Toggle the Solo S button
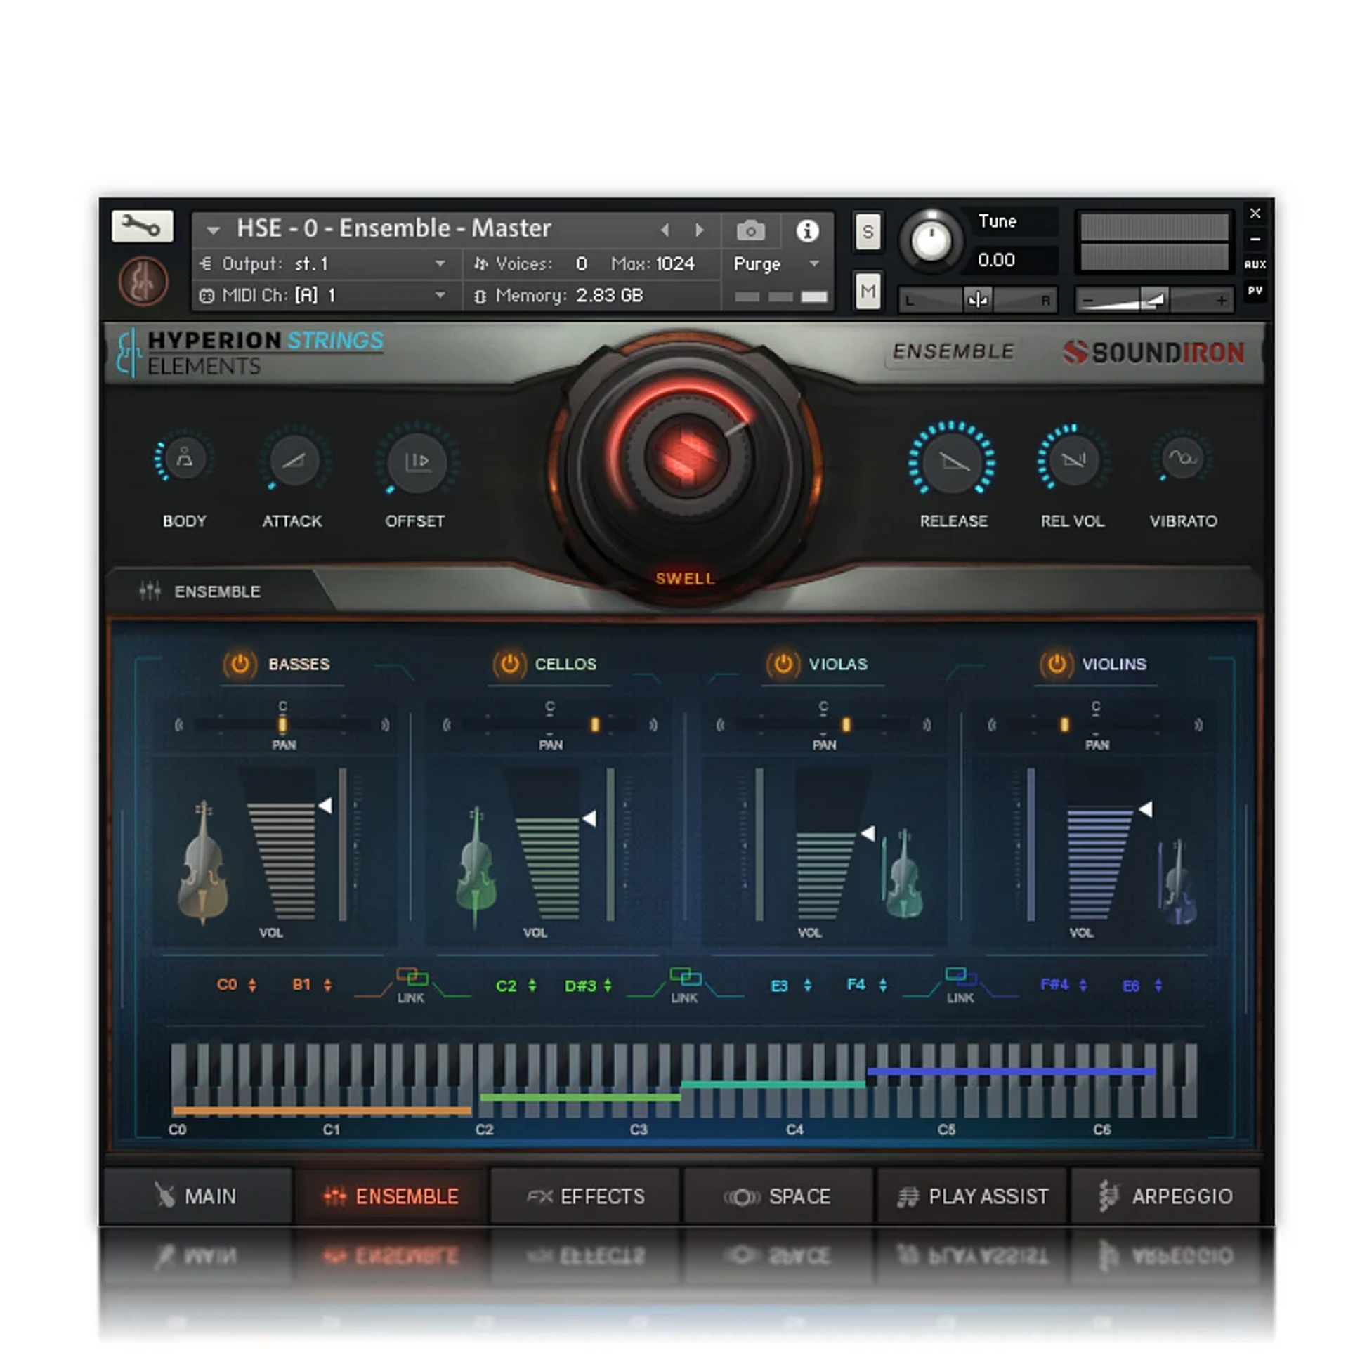The image size is (1367, 1367). tap(868, 231)
